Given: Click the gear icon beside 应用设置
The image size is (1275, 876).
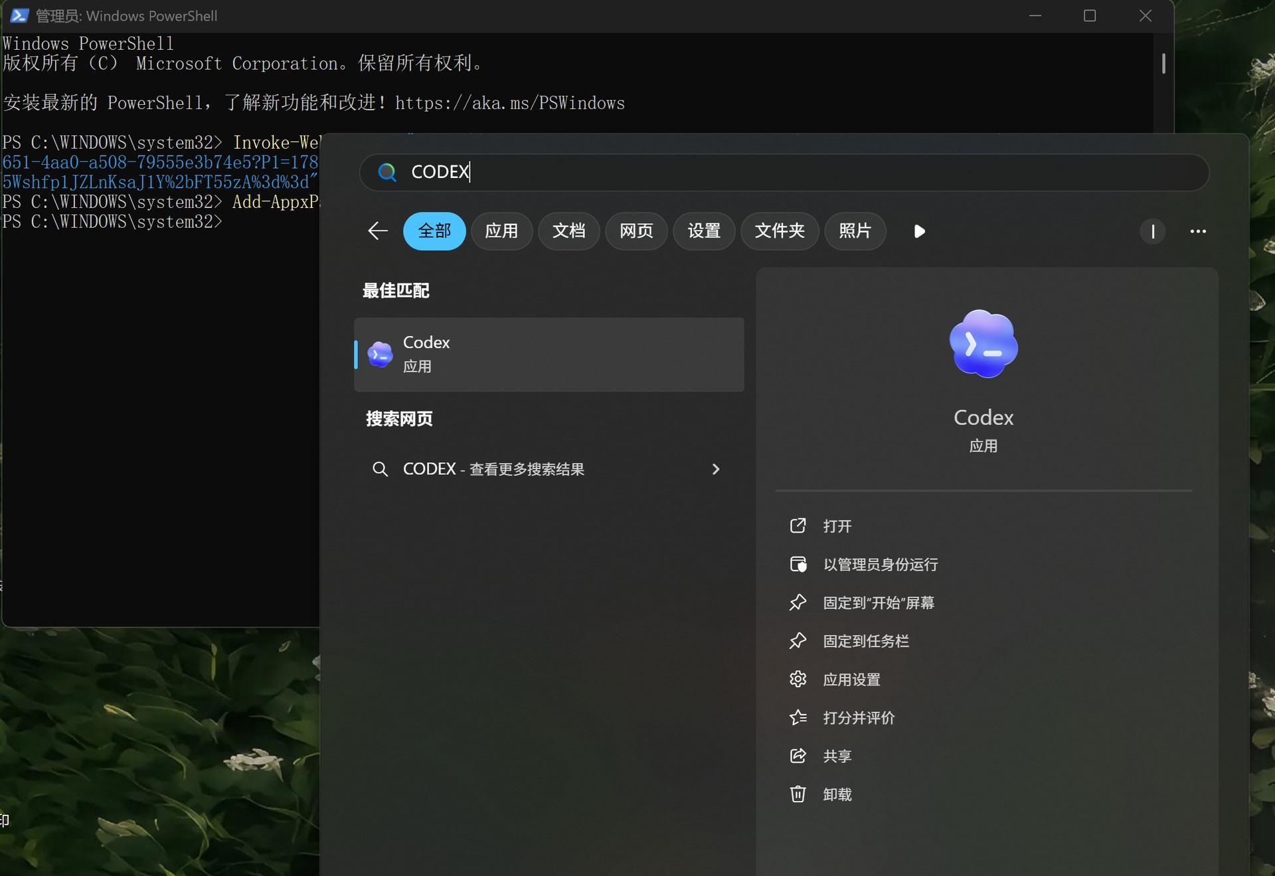Looking at the screenshot, I should coord(798,679).
